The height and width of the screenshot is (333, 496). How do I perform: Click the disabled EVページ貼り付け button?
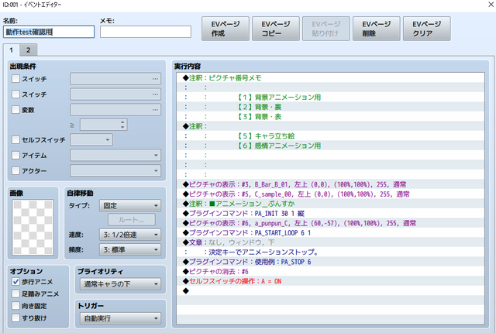(x=326, y=29)
